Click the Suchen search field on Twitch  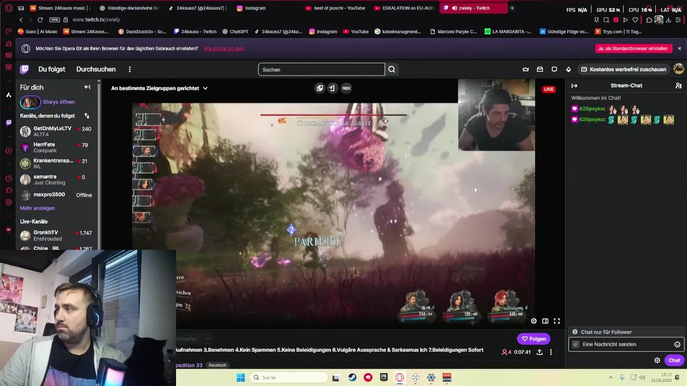tap(321, 69)
